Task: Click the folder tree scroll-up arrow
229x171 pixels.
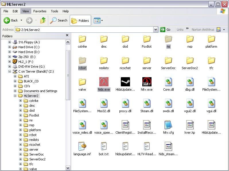Action: pyautogui.click(x=68, y=42)
